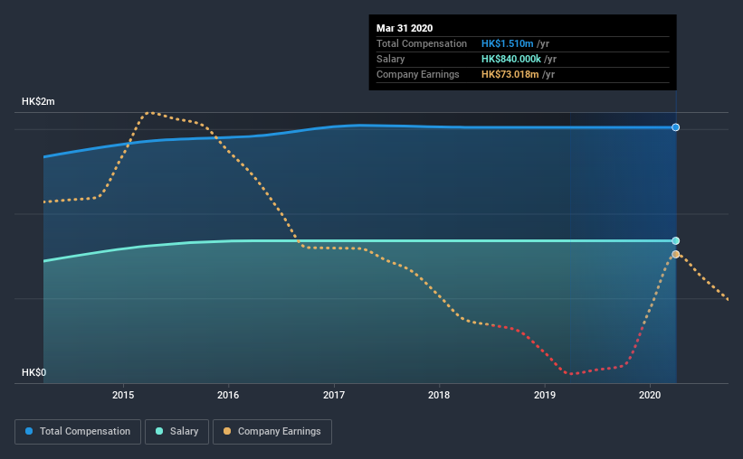Click the HK$2m y-axis label
The height and width of the screenshot is (459, 743).
[x=38, y=102]
